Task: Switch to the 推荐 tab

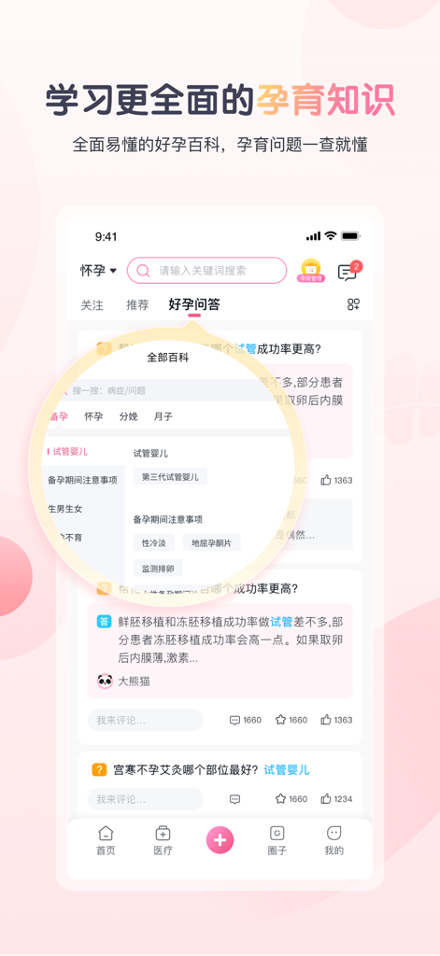Action: [x=137, y=305]
